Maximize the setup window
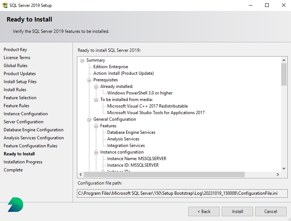291x221 pixels. pyautogui.click(x=267, y=5)
